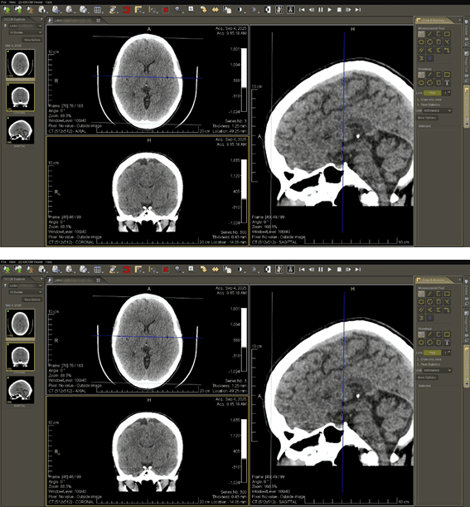Image resolution: width=470 pixels, height=507 pixels.
Task: Click the grid layout icon in the lower viewer
Action: [98, 270]
